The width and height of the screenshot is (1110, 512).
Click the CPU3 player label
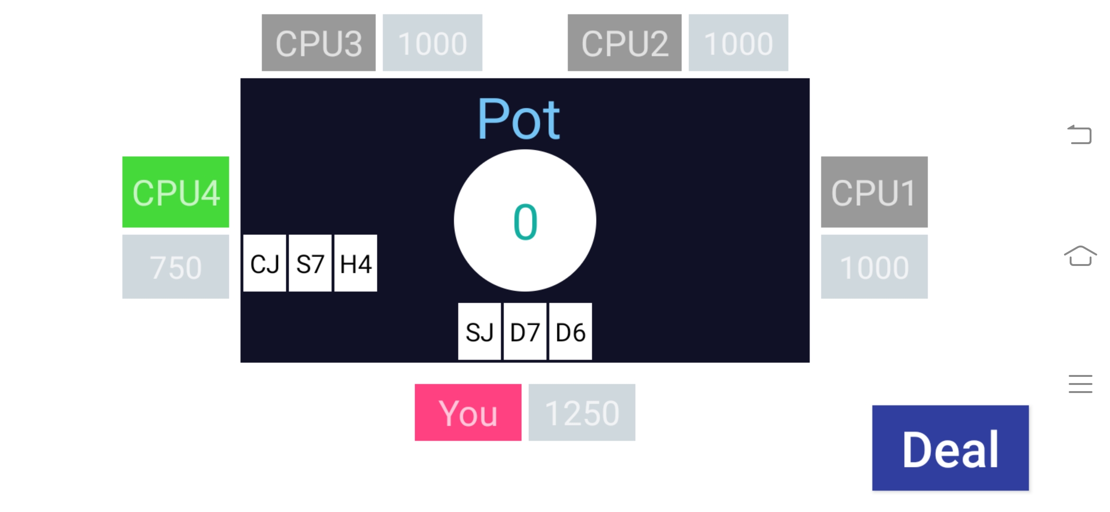(x=318, y=43)
